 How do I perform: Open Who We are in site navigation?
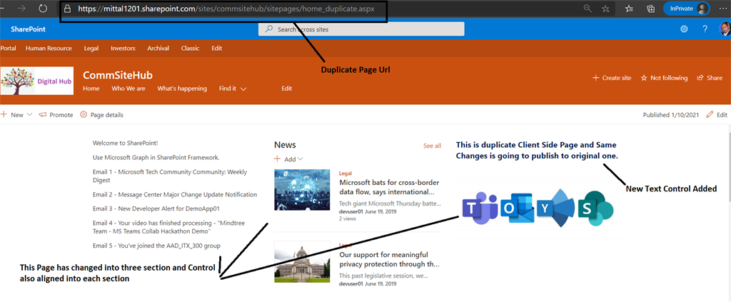[128, 88]
